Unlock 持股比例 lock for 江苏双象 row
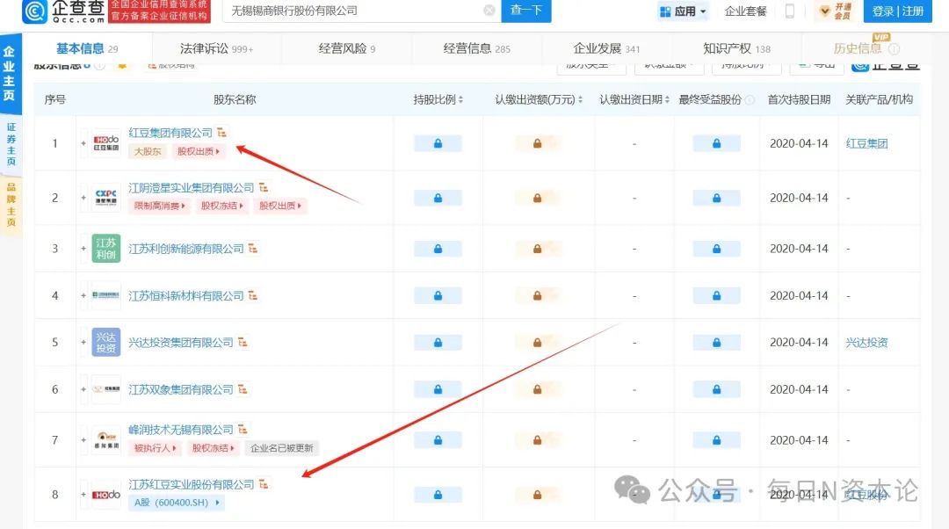Screen dimensions: 949x529 [438, 389]
